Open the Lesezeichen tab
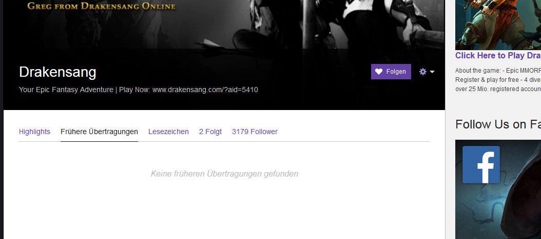 168,132
